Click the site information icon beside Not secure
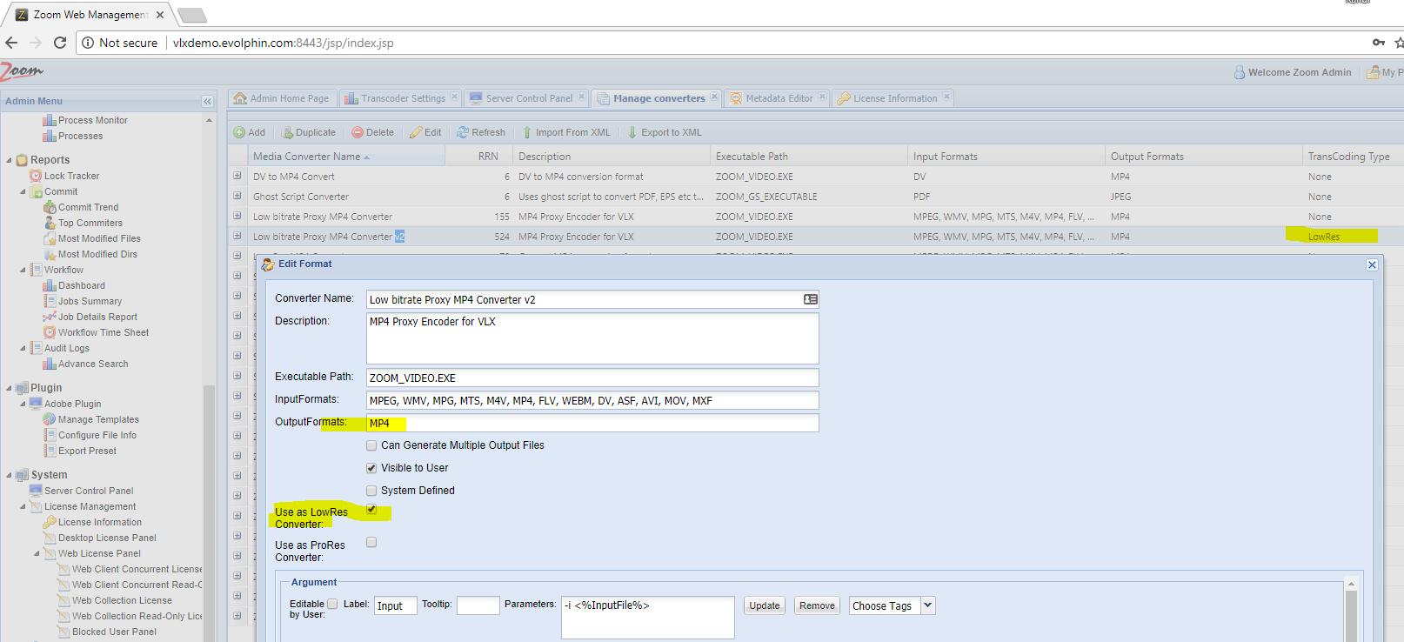 pyautogui.click(x=88, y=43)
